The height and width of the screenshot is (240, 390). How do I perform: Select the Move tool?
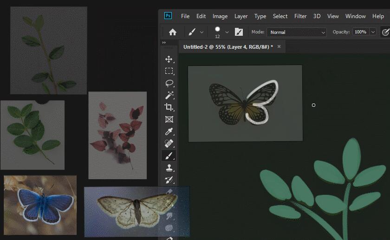[x=169, y=59]
